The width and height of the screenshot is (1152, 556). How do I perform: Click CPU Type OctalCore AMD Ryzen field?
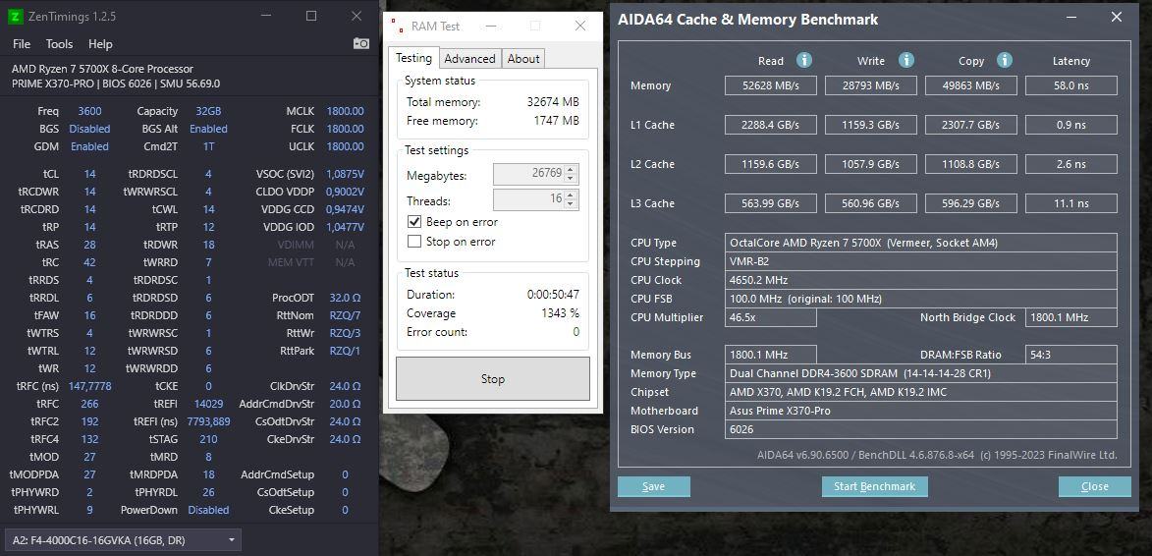[x=921, y=243]
